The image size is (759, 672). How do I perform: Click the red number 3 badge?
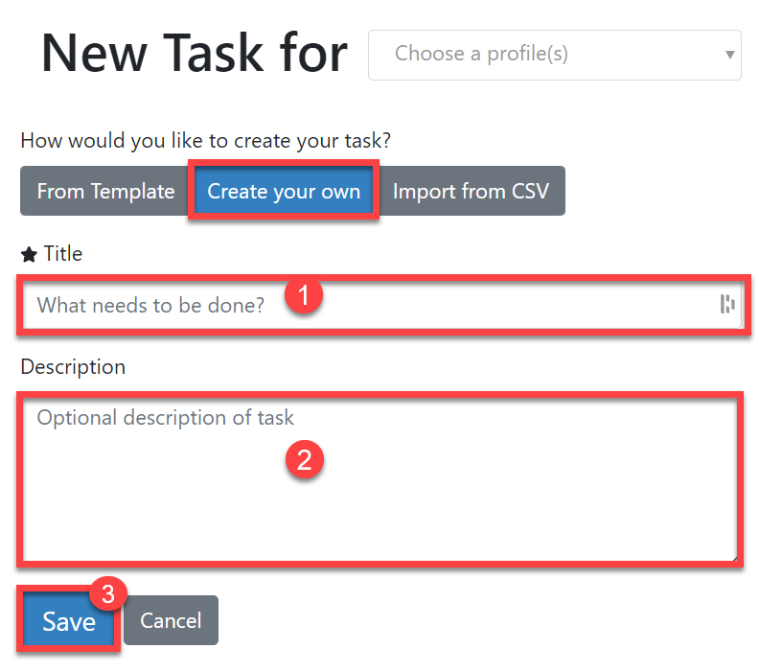click(107, 594)
